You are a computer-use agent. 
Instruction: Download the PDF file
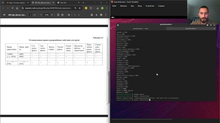(96, 15)
